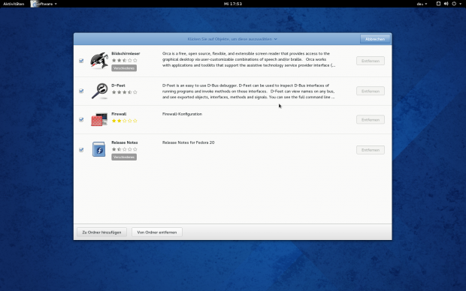Image resolution: width=466 pixels, height=291 pixels.
Task: Uncheck the Firewall checkbox
Action: pos(81,119)
